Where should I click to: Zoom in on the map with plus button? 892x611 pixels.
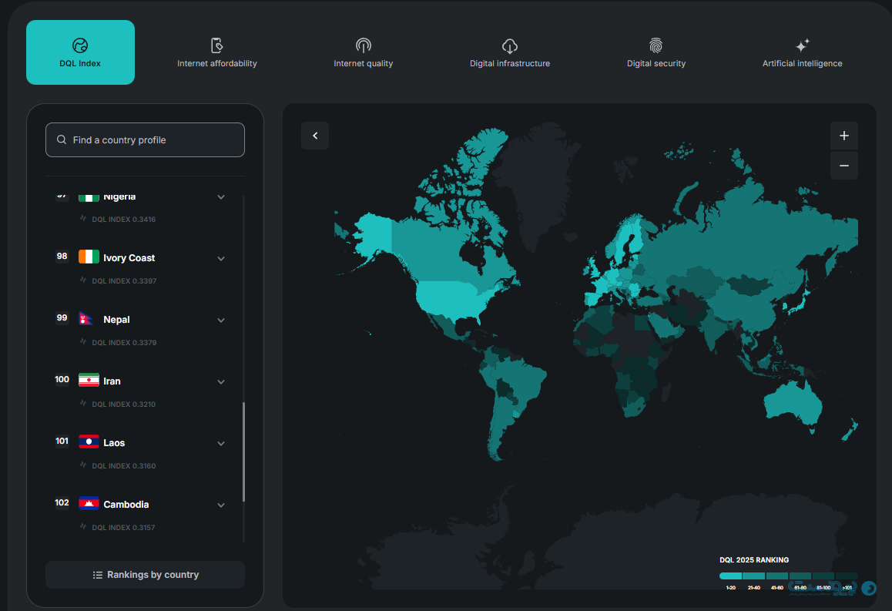pyautogui.click(x=843, y=136)
